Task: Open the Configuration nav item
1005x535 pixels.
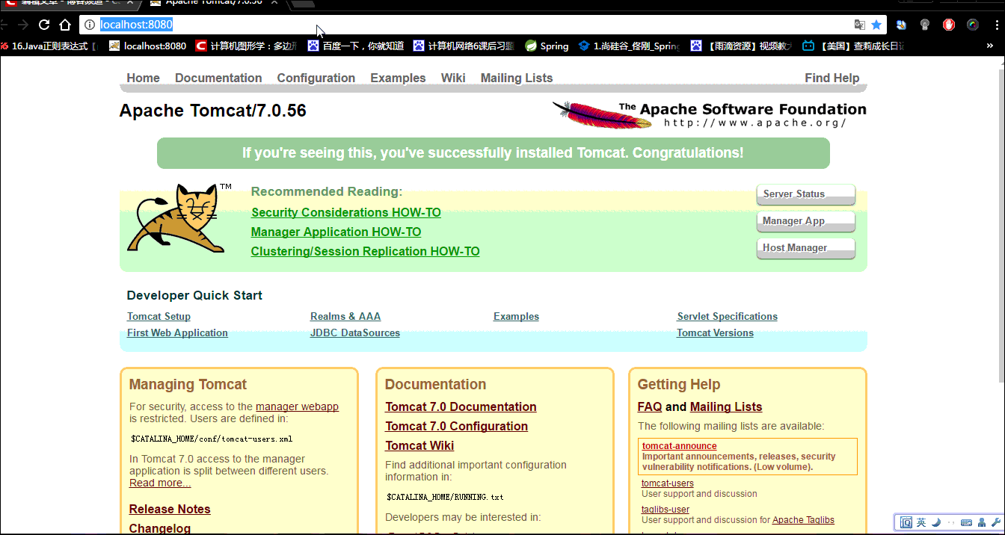Action: (316, 78)
